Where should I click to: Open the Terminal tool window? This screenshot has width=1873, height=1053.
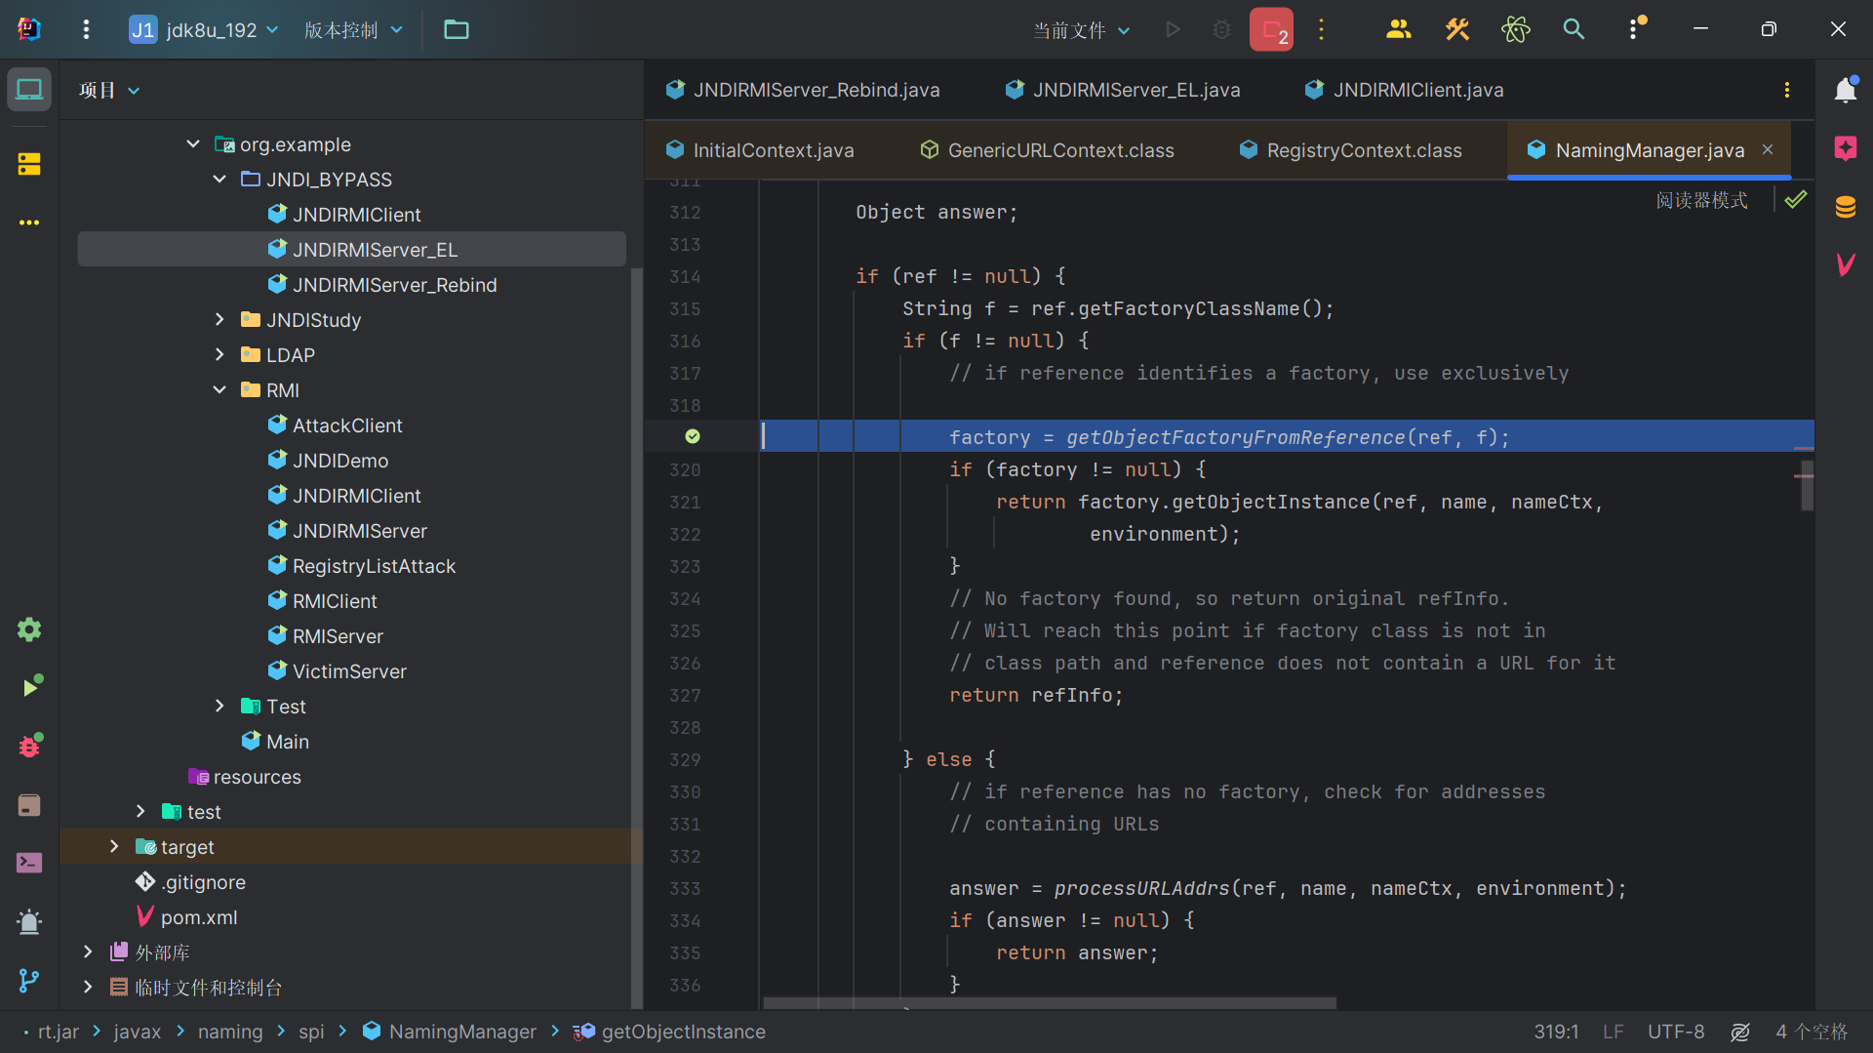(29, 863)
